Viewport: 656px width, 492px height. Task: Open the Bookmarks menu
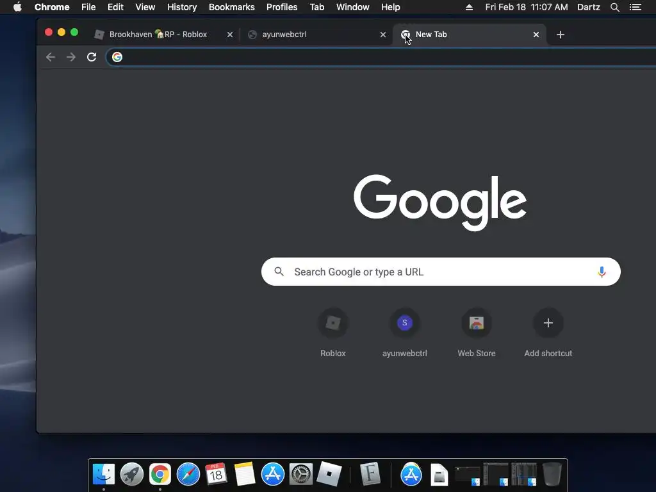(x=232, y=7)
